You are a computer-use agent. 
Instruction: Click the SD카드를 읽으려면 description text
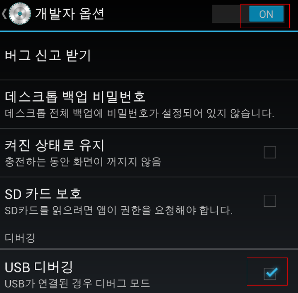[119, 210]
